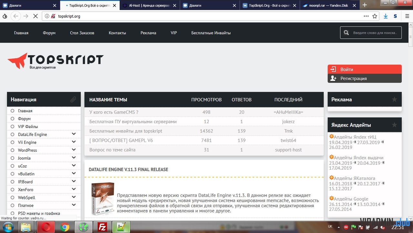Expand XenForo navigation submenu

[x=74, y=189]
